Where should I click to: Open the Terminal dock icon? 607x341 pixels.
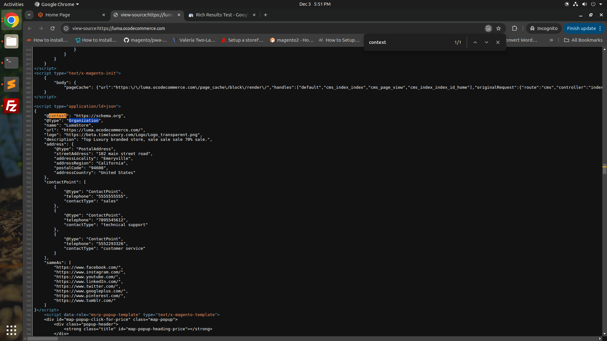coord(11,63)
